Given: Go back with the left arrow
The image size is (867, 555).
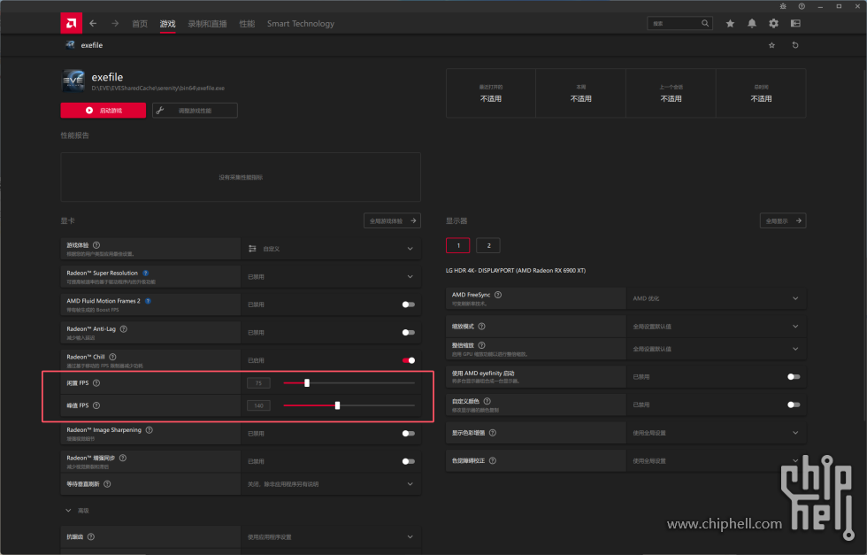Looking at the screenshot, I should point(93,23).
